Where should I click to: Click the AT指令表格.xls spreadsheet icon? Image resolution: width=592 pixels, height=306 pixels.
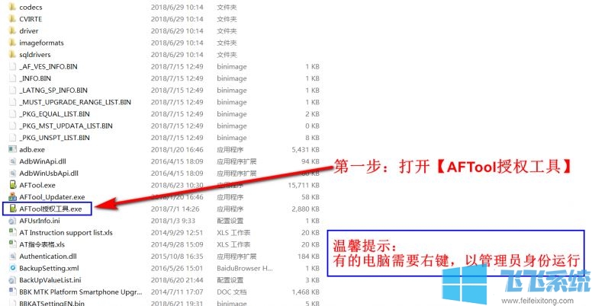(x=12, y=244)
